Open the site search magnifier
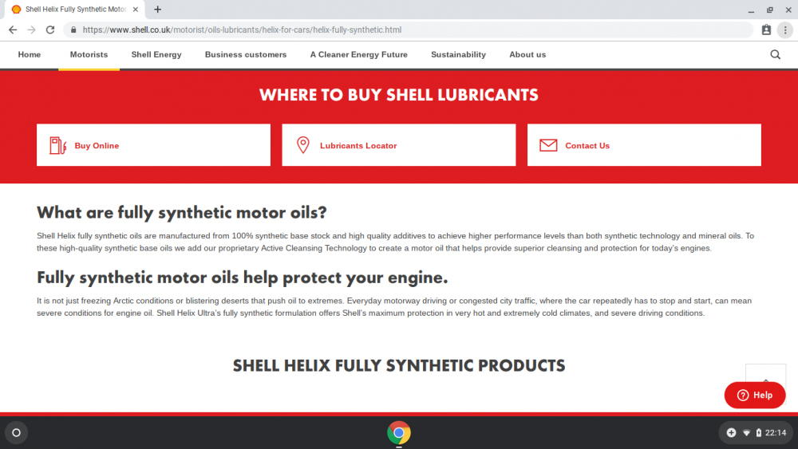Screen dimensions: 798x449 click(775, 54)
